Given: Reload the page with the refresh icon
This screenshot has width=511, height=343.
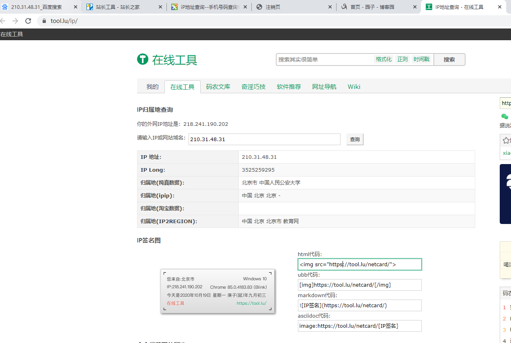Looking at the screenshot, I should coord(28,21).
